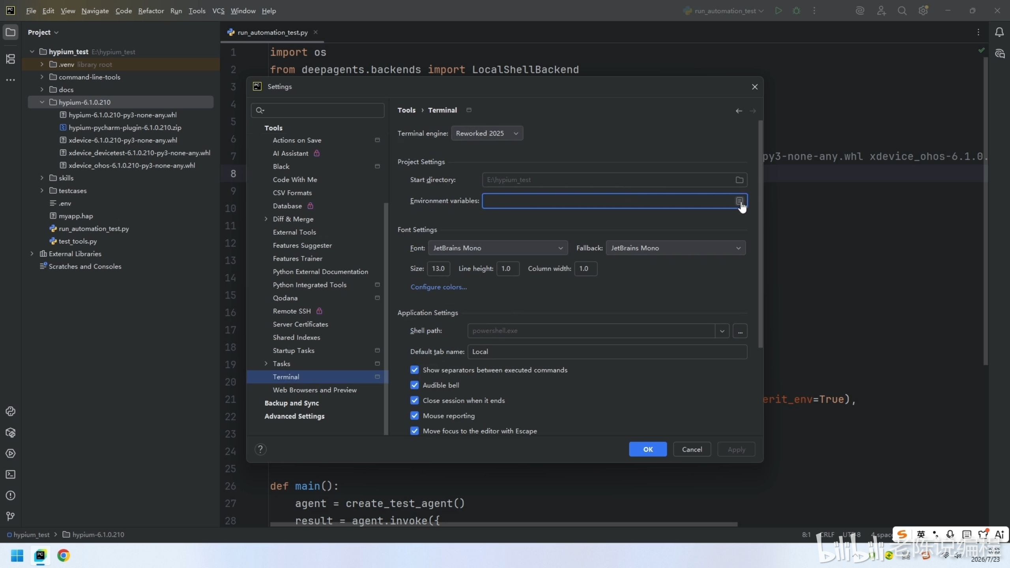Open PyCharm from Windows taskbar

40,555
